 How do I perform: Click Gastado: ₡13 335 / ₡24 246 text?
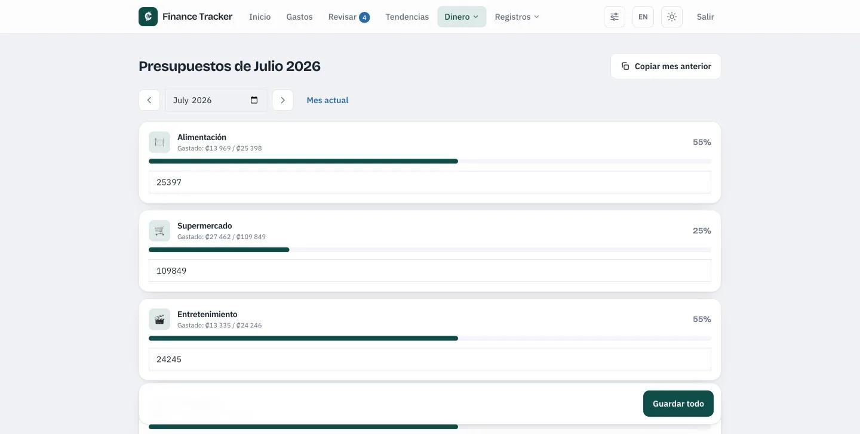(x=220, y=325)
